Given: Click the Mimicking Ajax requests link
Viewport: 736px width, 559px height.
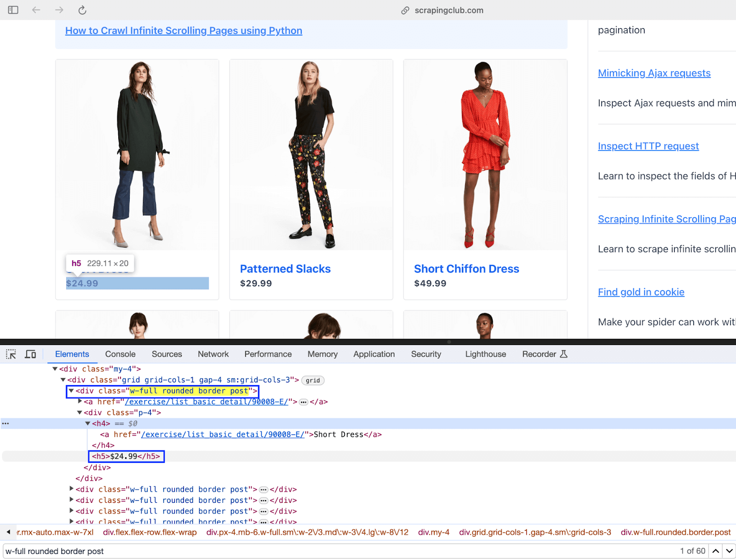Looking at the screenshot, I should click(654, 73).
